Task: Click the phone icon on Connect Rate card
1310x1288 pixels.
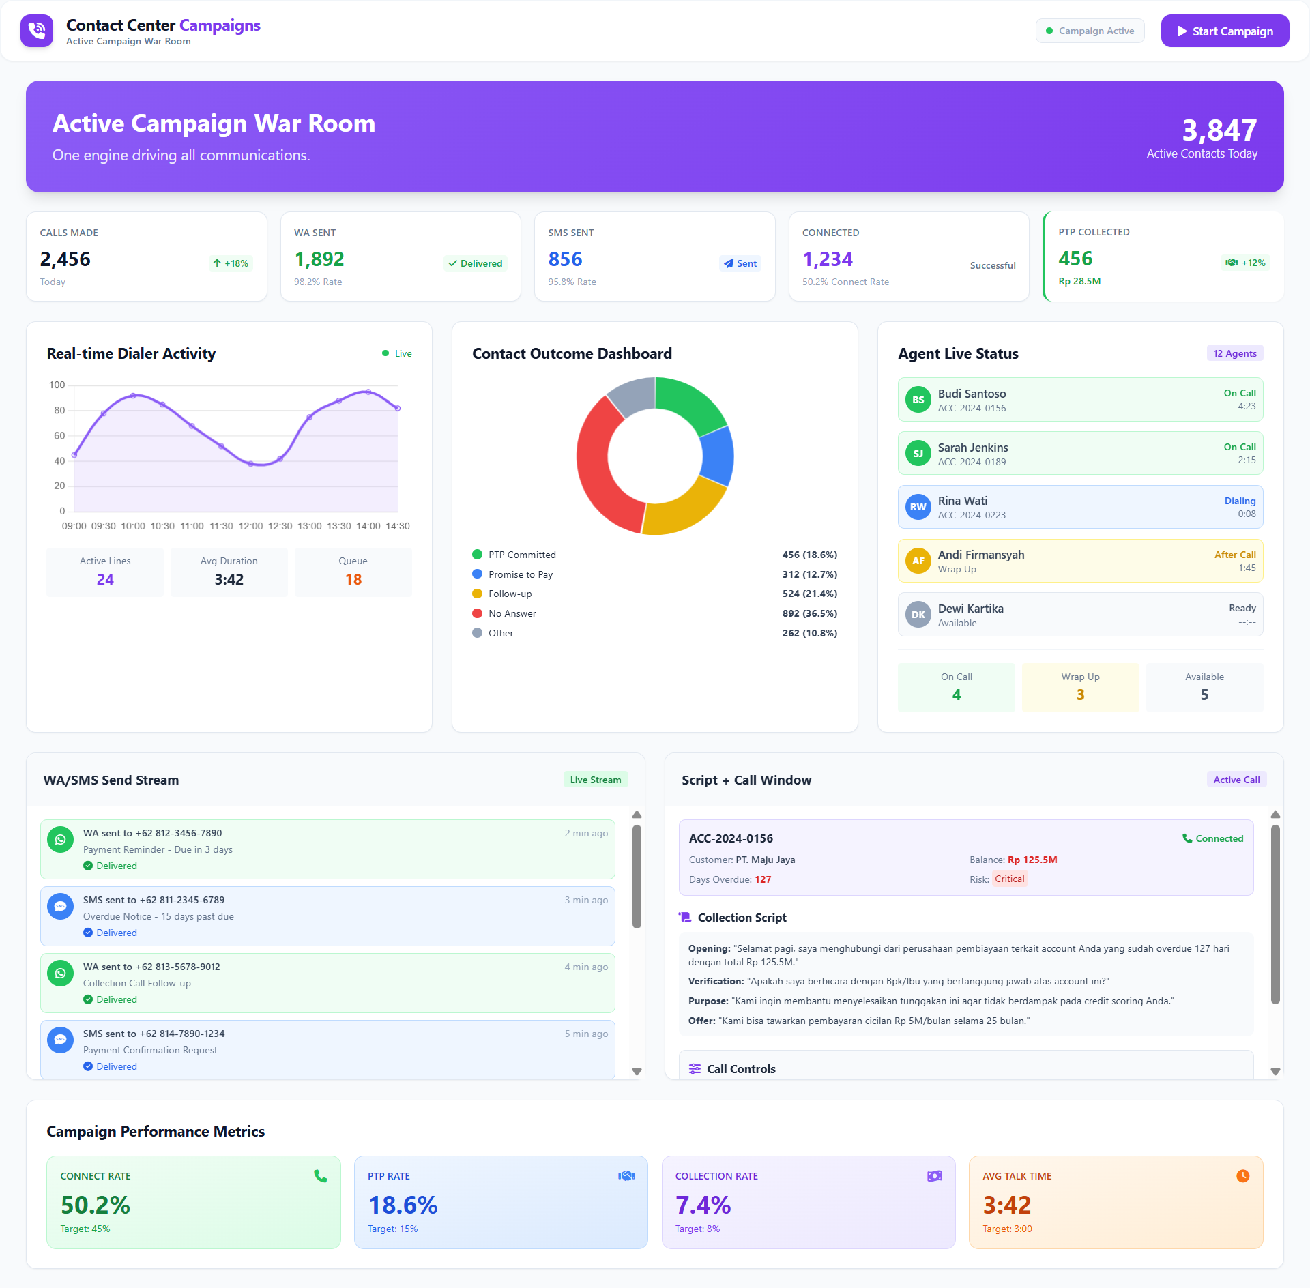Action: pos(320,1176)
